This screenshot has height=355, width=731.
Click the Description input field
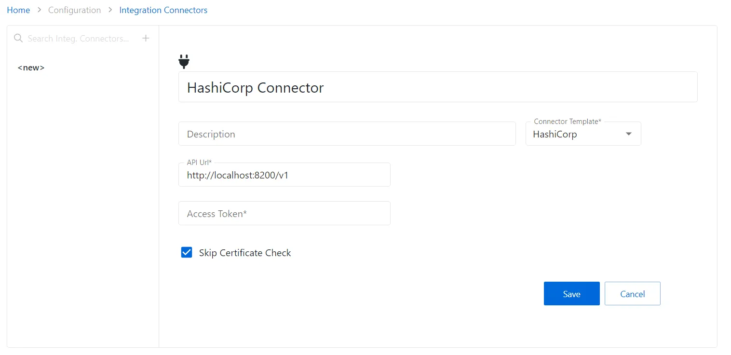pos(347,134)
